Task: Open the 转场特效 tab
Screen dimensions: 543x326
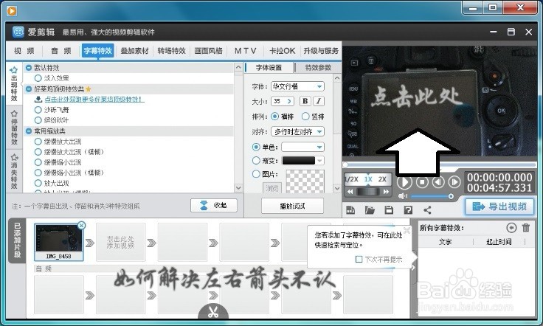Action: 171,51
